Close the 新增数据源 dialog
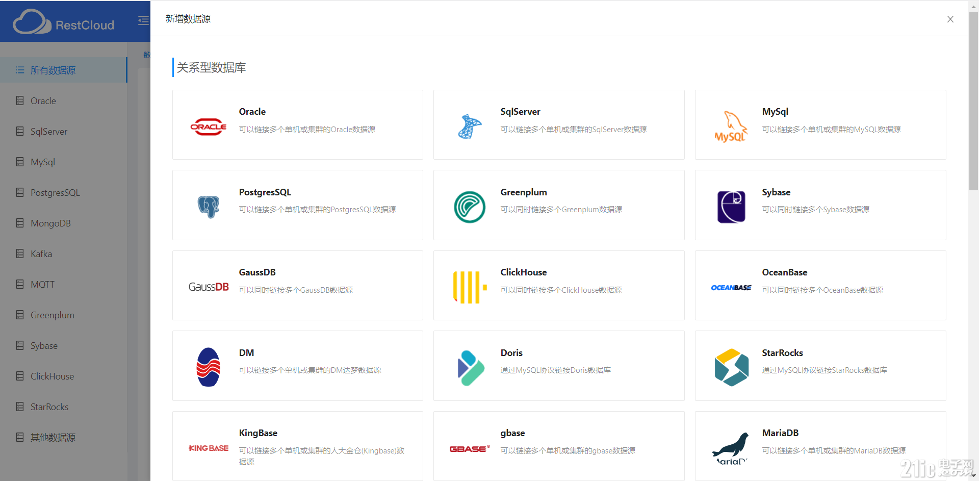Screen dimensions: 979x481 tap(950, 19)
